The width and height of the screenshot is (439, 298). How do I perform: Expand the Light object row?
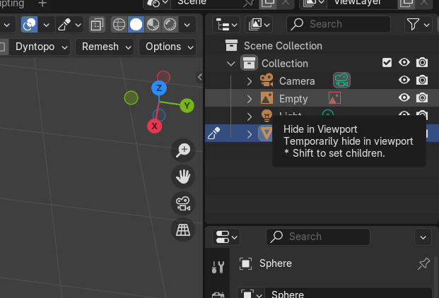[249, 117]
